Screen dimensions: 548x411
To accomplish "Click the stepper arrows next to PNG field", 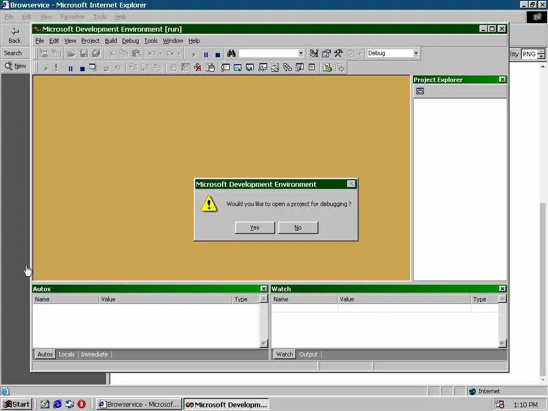I will pyautogui.click(x=542, y=54).
